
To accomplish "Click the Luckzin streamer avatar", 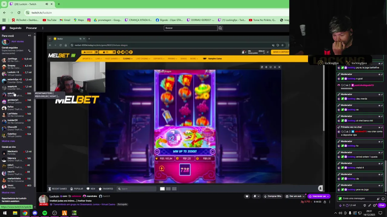I will pos(43,199).
